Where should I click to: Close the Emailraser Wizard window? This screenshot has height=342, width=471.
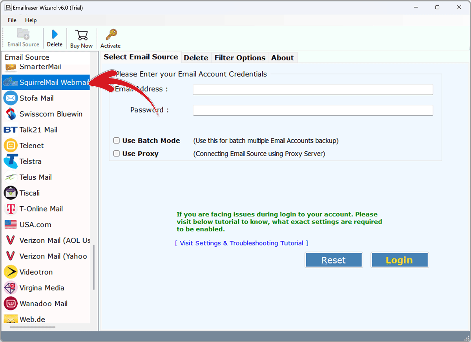458,7
